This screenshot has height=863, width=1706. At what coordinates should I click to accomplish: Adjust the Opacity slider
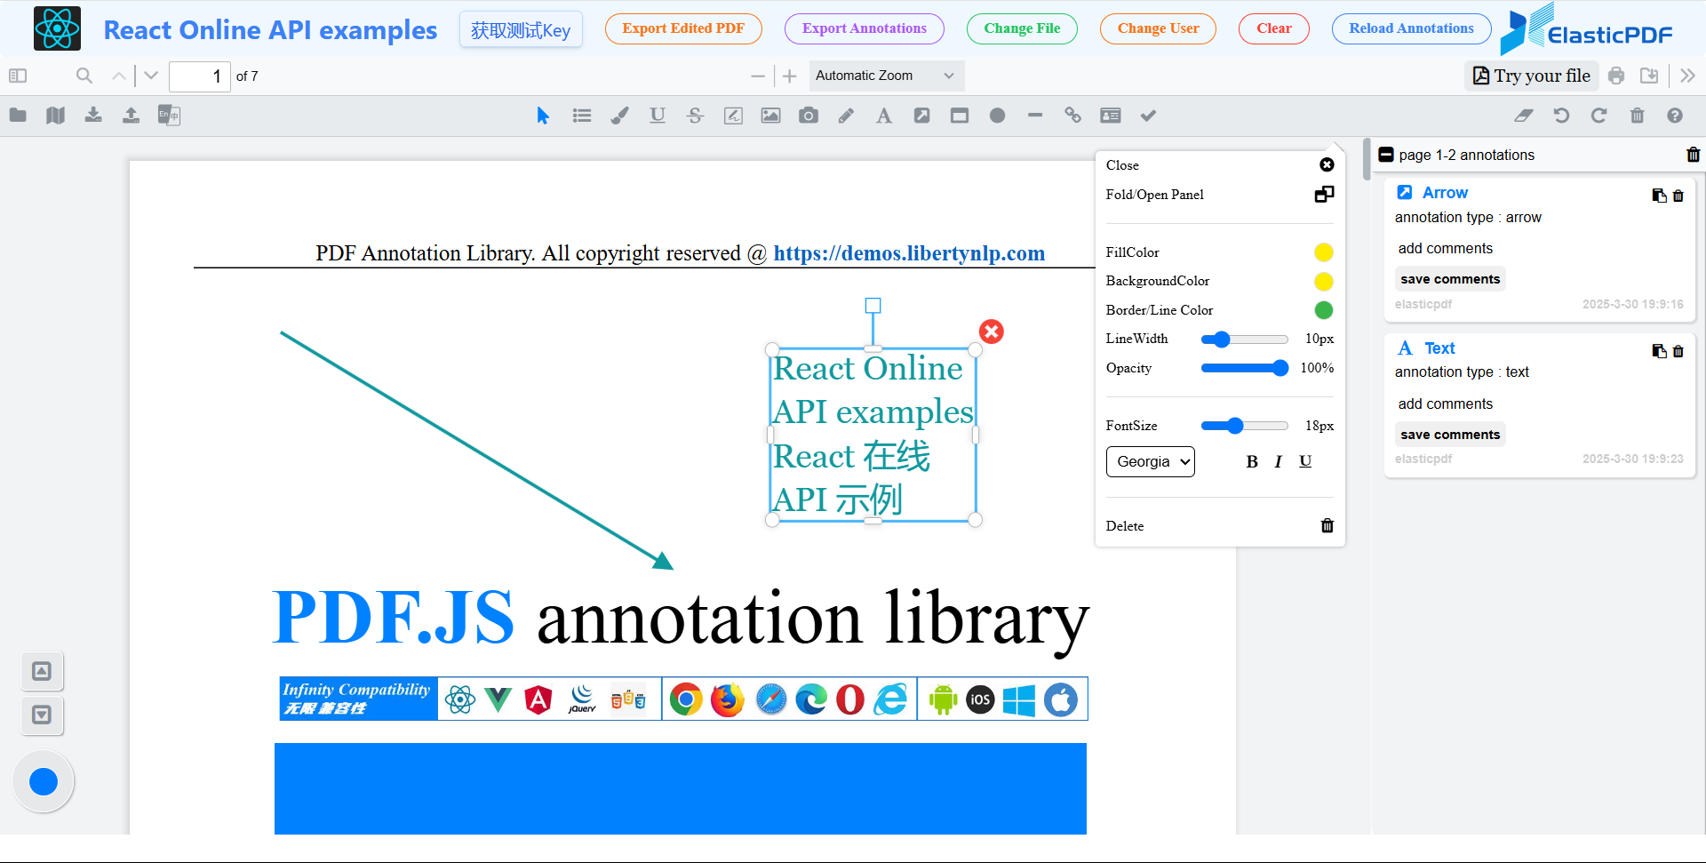(1244, 368)
